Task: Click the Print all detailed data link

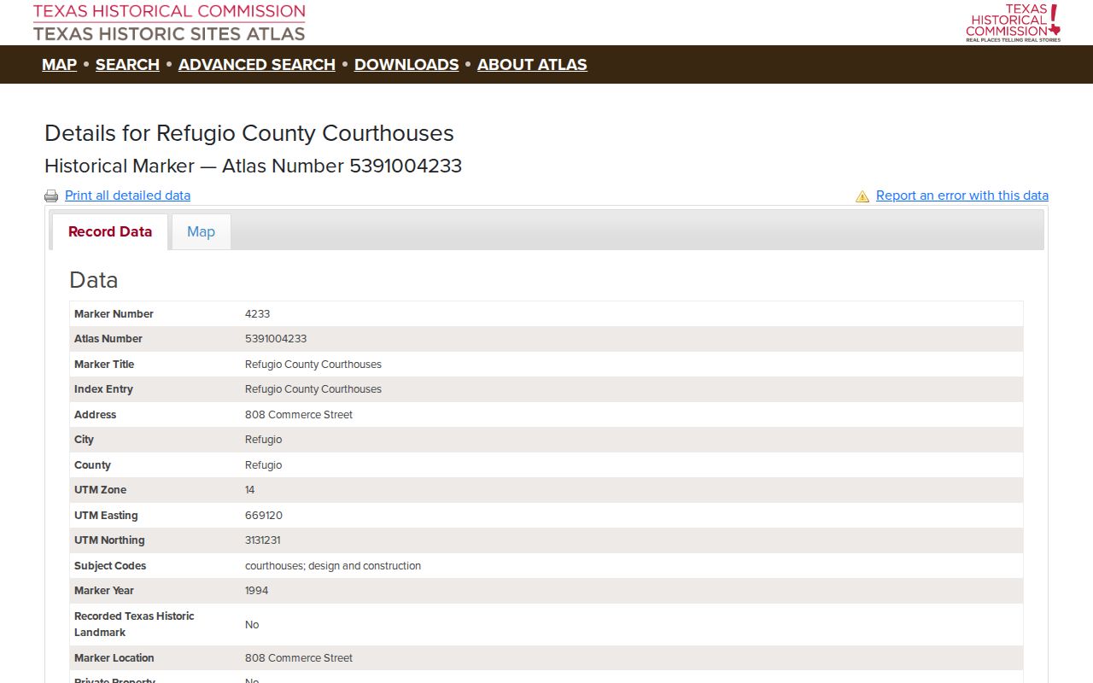Action: (x=127, y=196)
